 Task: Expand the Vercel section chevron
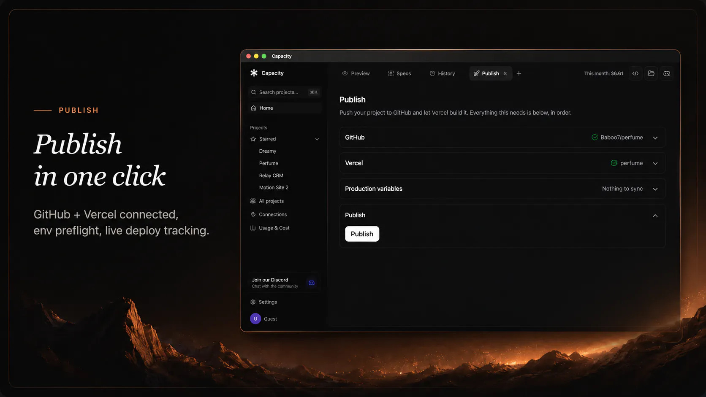(655, 163)
